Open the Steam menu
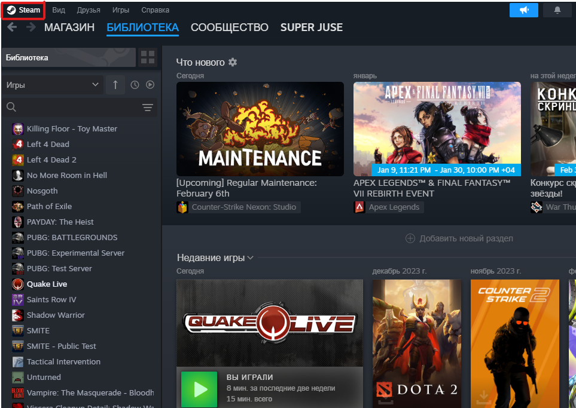Viewport: 576px width, 408px height. click(23, 10)
